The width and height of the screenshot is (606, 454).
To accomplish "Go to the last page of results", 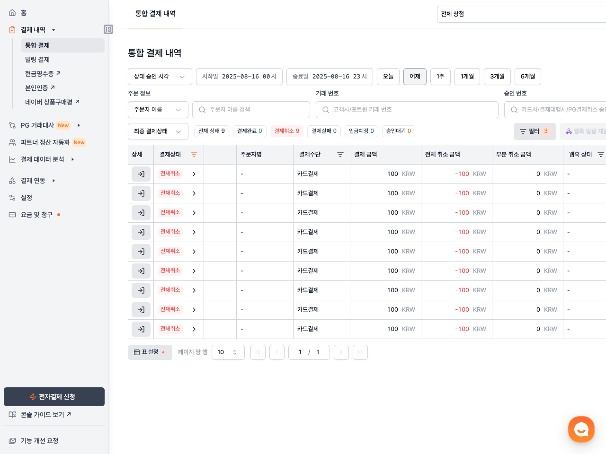I will click(360, 352).
